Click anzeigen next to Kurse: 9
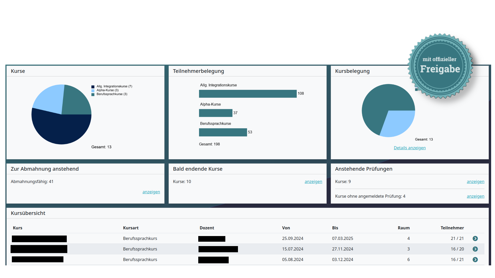Image resolution: width=495 pixels, height=278 pixels. pyautogui.click(x=475, y=181)
